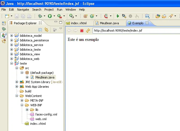Click the green Run button icon
This screenshot has height=131, width=180.
pos(50,16)
